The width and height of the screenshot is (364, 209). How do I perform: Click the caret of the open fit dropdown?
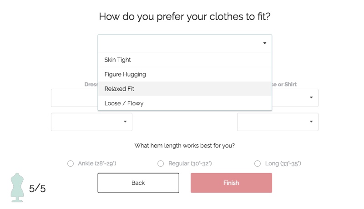[265, 43]
